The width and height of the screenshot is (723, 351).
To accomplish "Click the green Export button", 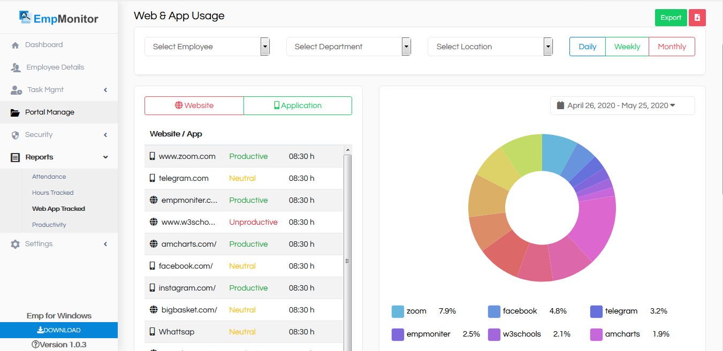I will click(671, 18).
